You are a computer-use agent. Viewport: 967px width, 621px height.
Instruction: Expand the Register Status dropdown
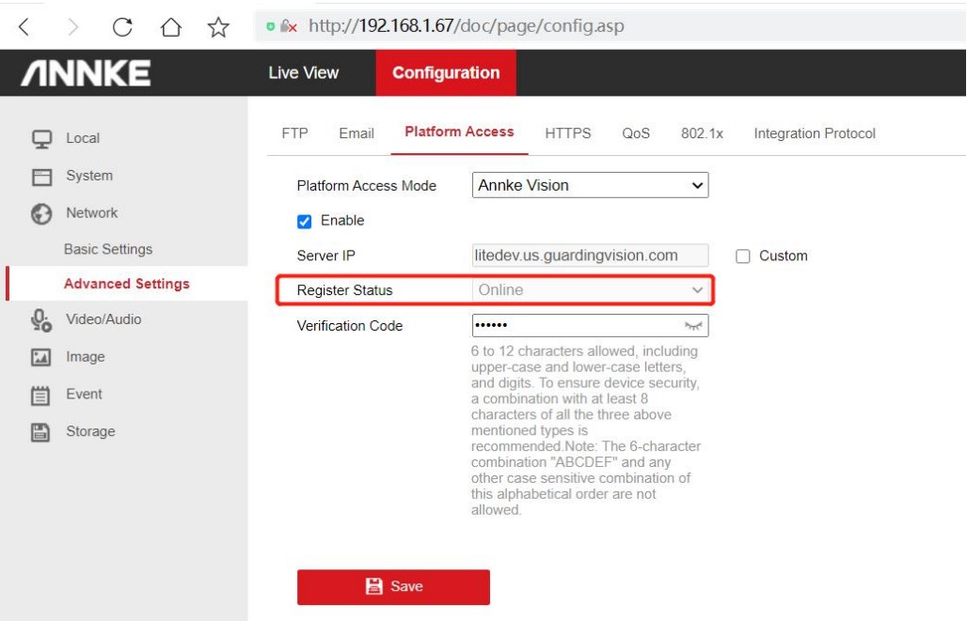[x=590, y=290]
